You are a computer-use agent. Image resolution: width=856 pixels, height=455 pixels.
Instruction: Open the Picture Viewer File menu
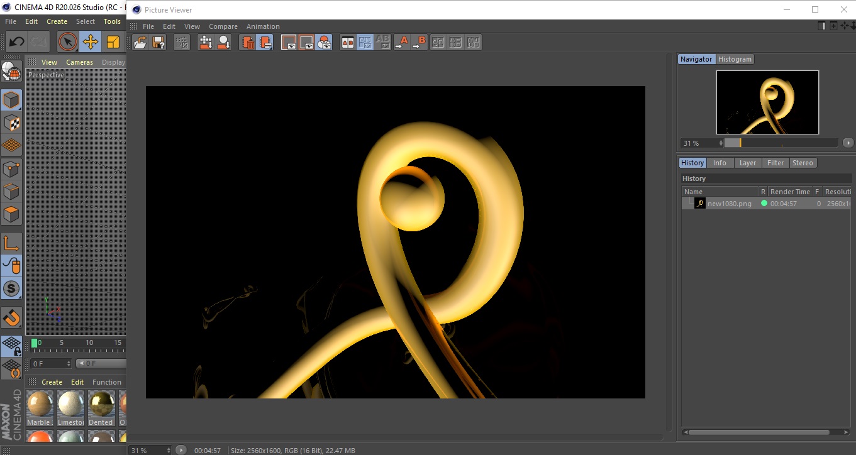tap(148, 26)
